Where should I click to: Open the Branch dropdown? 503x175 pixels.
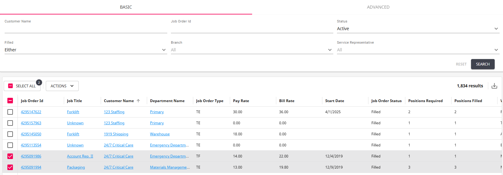251,50
